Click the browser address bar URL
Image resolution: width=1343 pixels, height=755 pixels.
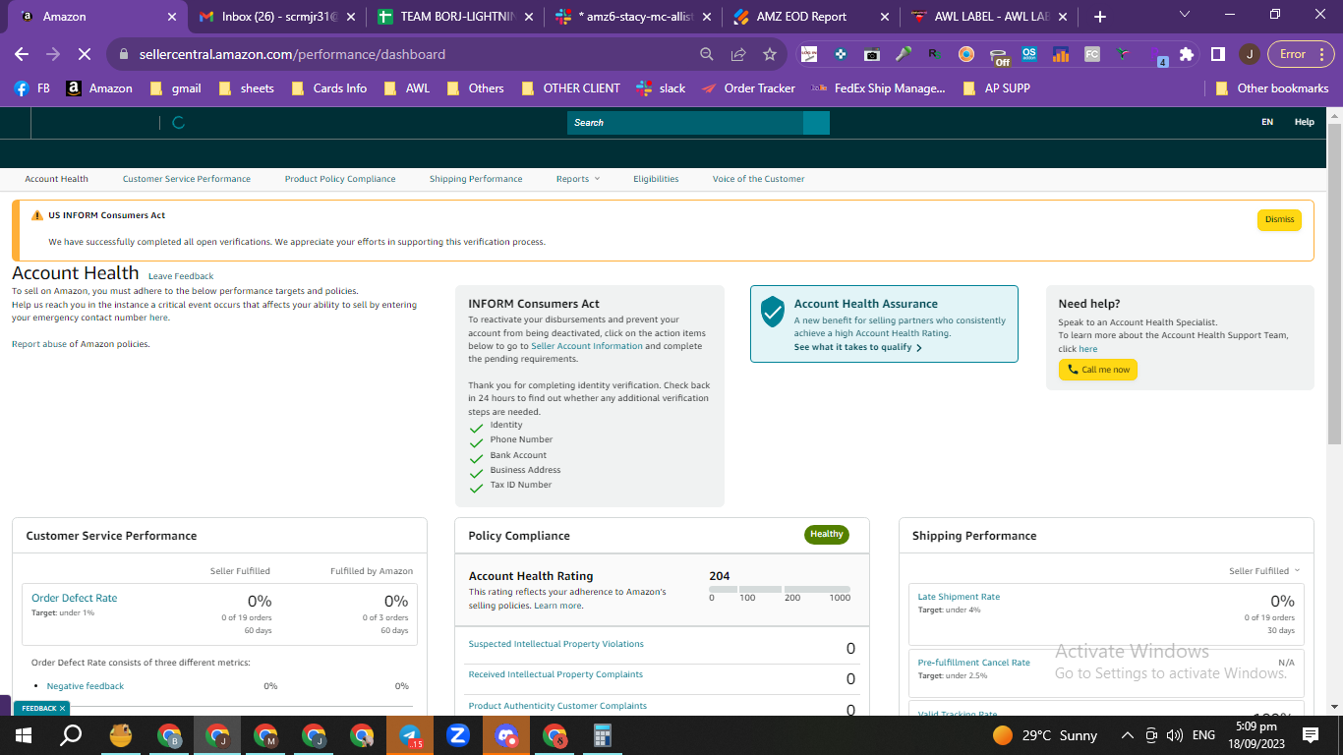(292, 54)
